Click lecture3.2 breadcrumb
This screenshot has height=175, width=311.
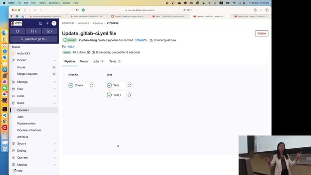tap(83, 23)
